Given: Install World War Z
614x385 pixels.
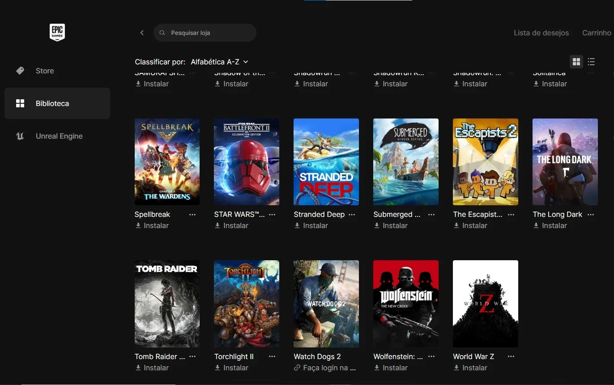Looking at the screenshot, I should pyautogui.click(x=471, y=368).
